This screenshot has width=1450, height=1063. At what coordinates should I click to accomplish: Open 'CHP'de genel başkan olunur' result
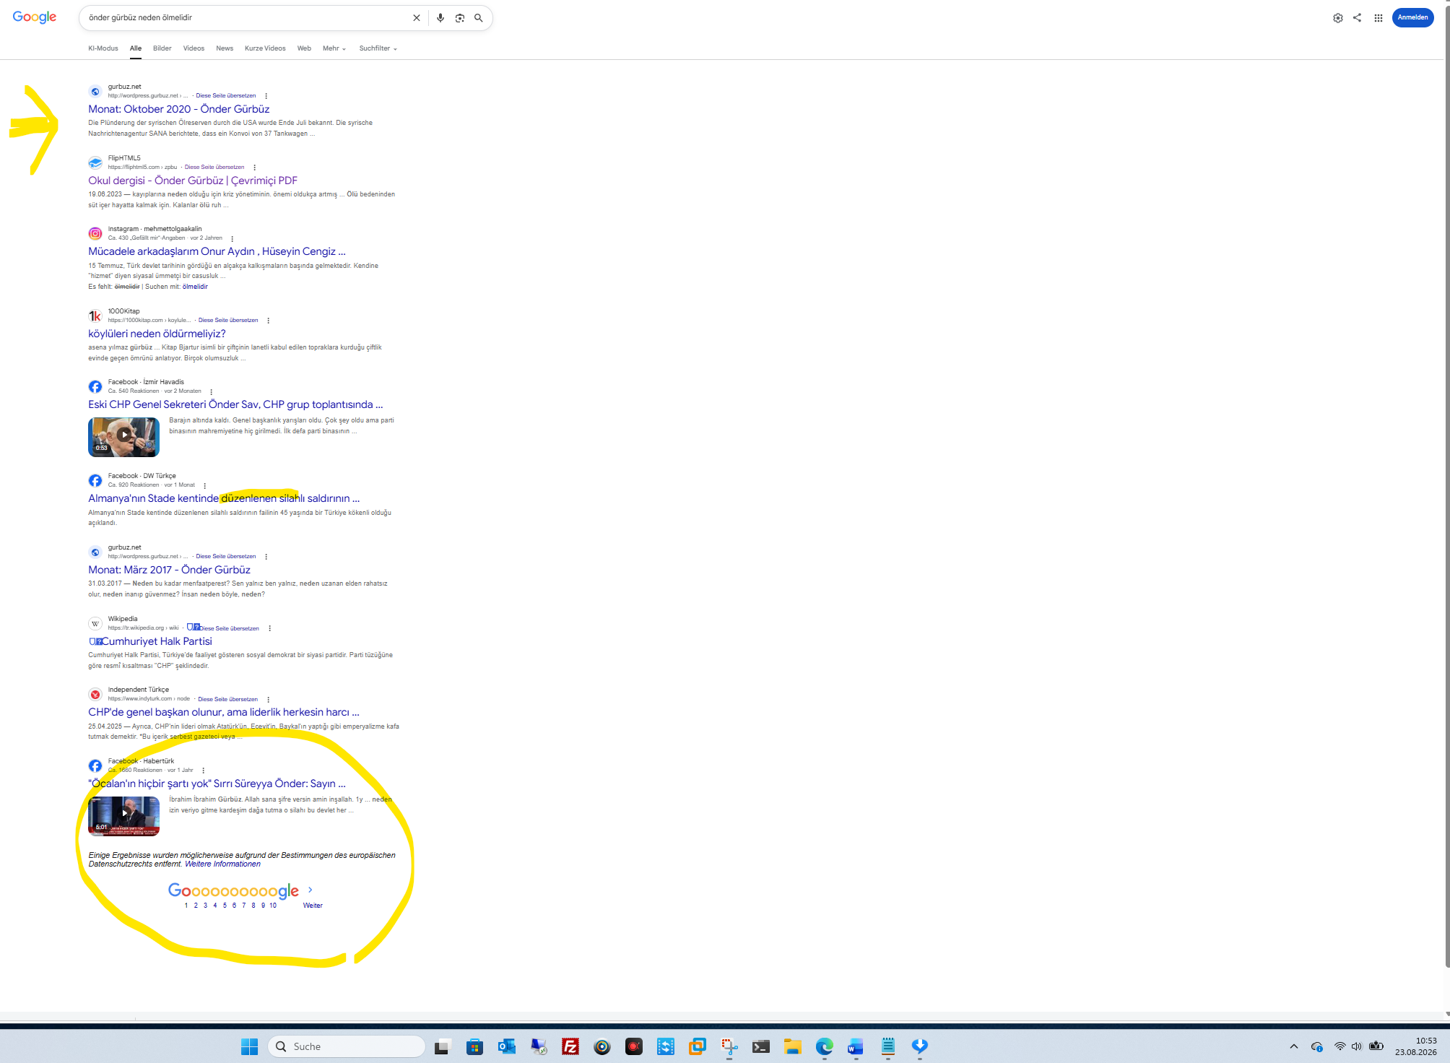(224, 712)
